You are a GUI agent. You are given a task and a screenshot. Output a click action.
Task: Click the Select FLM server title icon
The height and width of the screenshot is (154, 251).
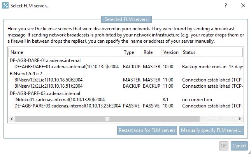(x=5, y=5)
